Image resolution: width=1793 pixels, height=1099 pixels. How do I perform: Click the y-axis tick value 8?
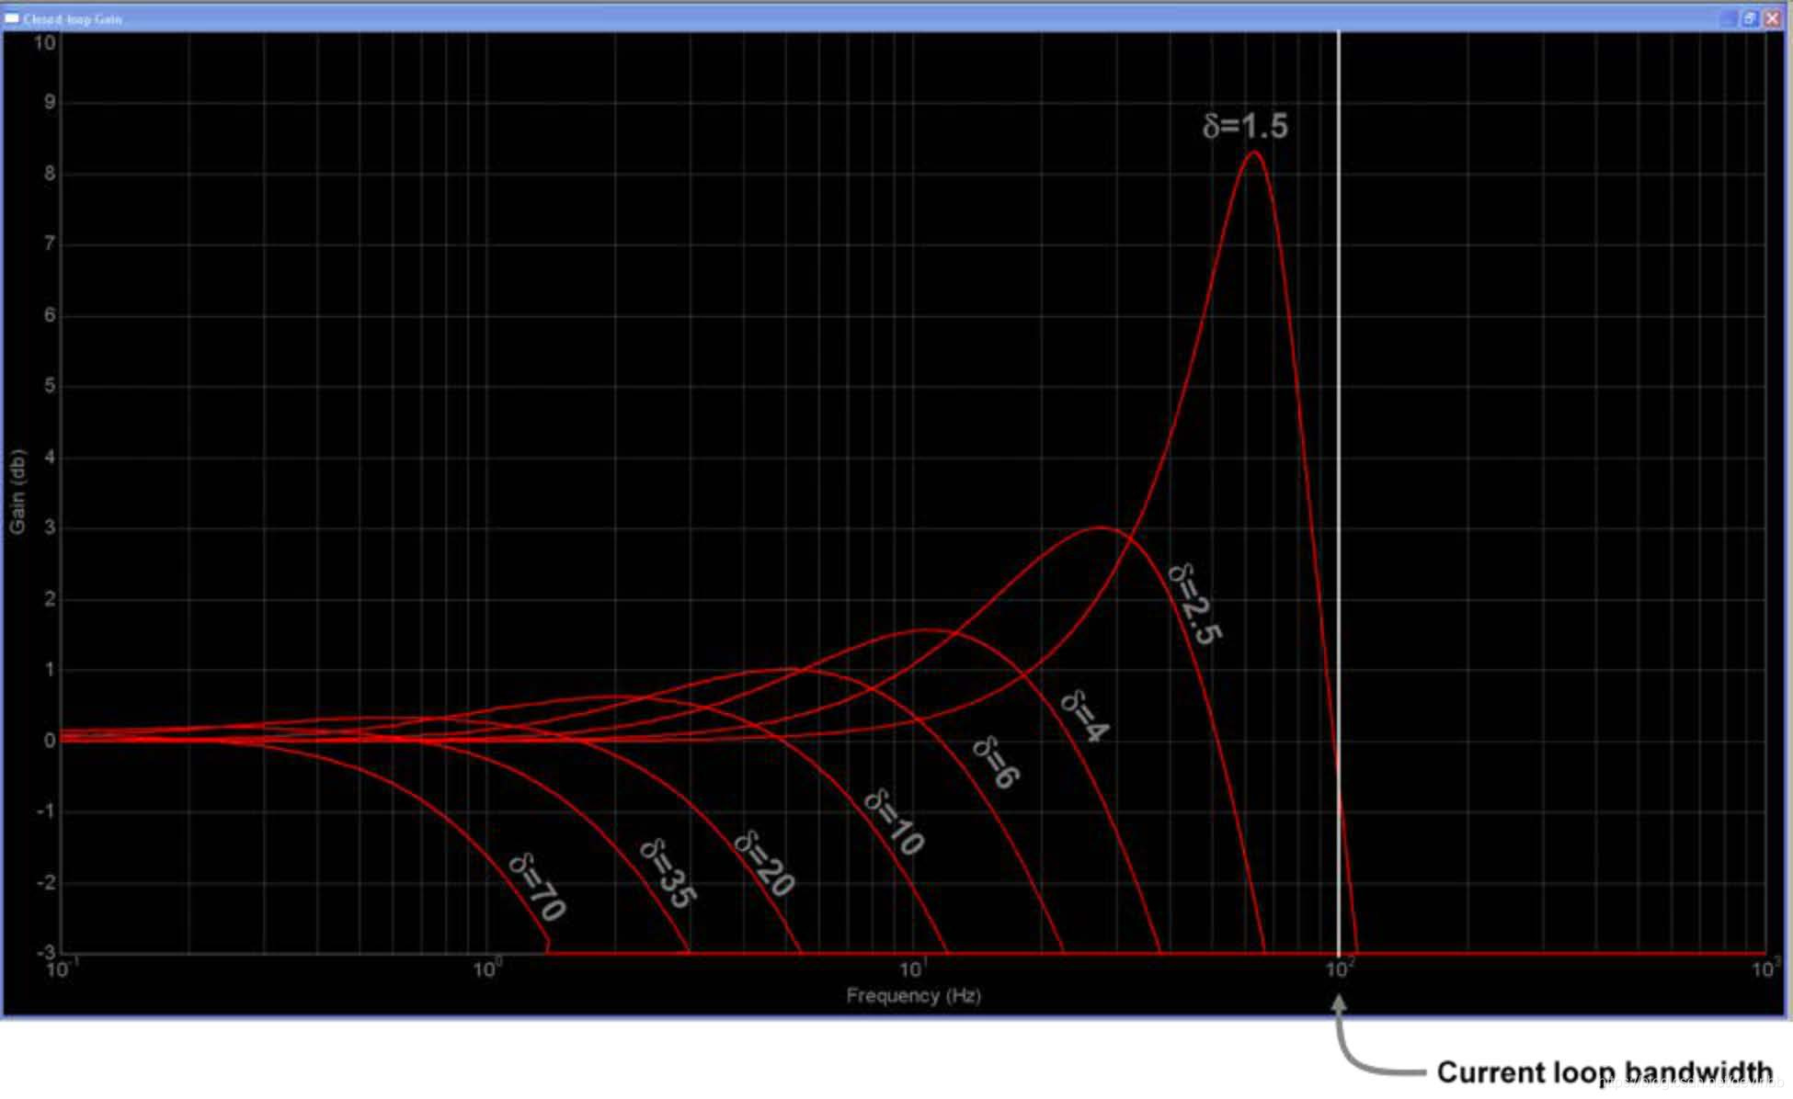point(50,173)
